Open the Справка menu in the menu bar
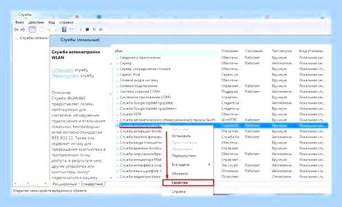 click(x=66, y=22)
